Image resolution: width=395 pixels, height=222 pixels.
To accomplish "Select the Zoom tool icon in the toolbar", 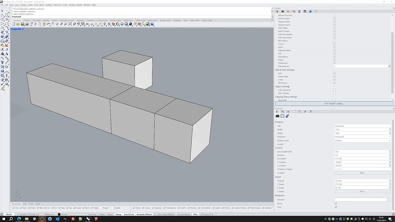I will point(61,24).
